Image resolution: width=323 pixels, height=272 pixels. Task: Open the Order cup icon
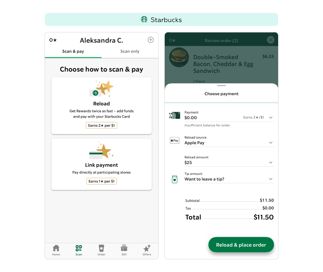[101, 248]
